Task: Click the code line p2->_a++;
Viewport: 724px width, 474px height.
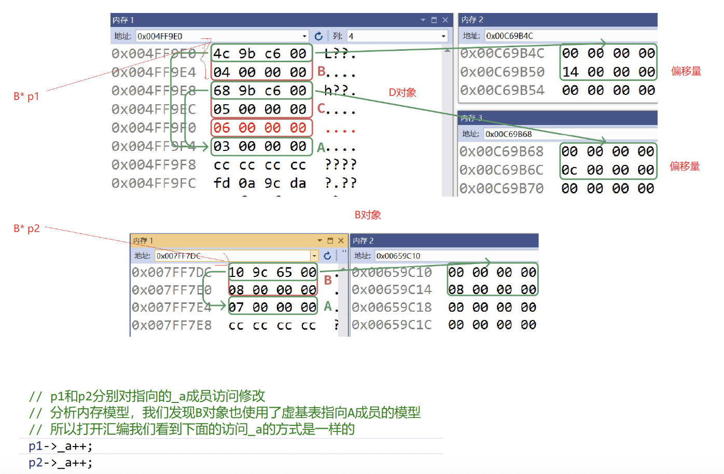Action: 61,463
